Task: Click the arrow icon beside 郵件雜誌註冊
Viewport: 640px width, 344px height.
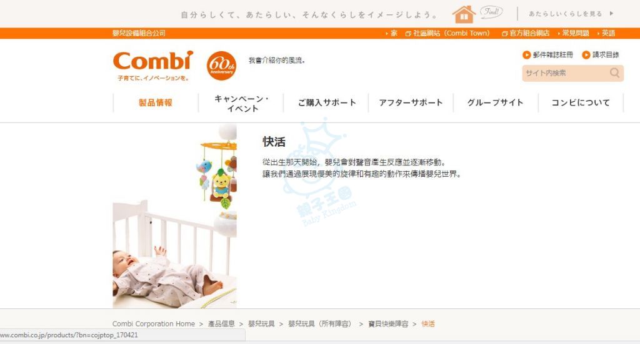Action: pyautogui.click(x=526, y=54)
